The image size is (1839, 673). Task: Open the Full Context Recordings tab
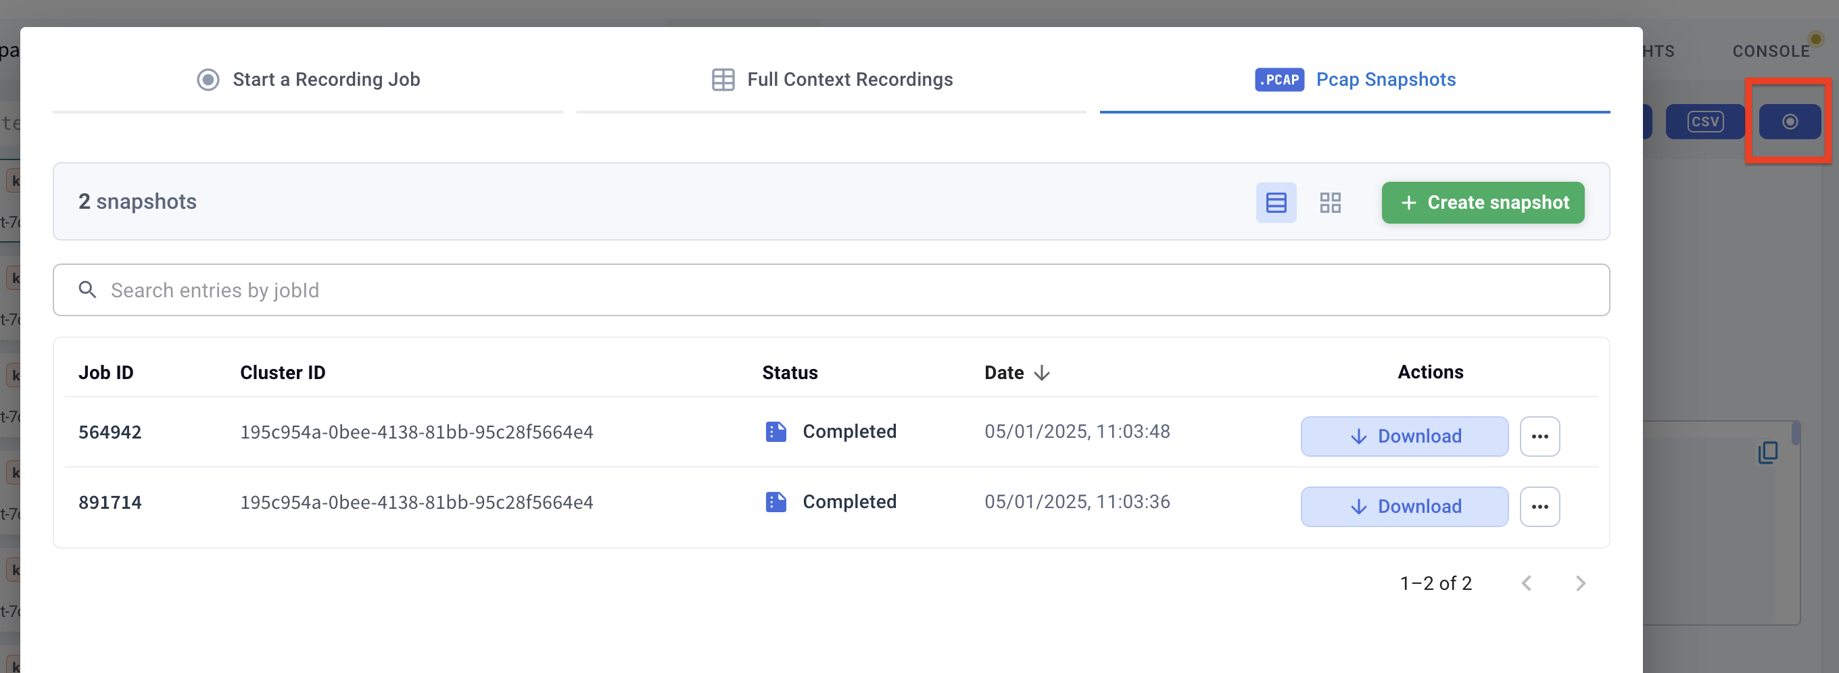pos(850,80)
